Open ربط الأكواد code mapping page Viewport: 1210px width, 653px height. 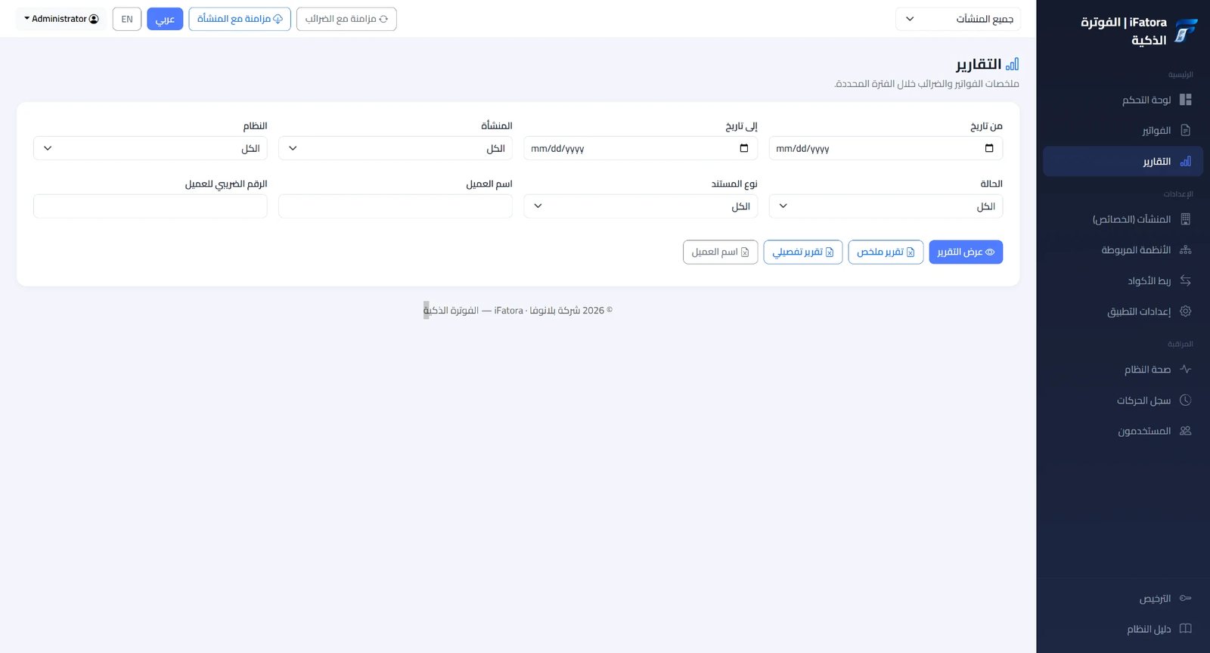click(x=1123, y=281)
